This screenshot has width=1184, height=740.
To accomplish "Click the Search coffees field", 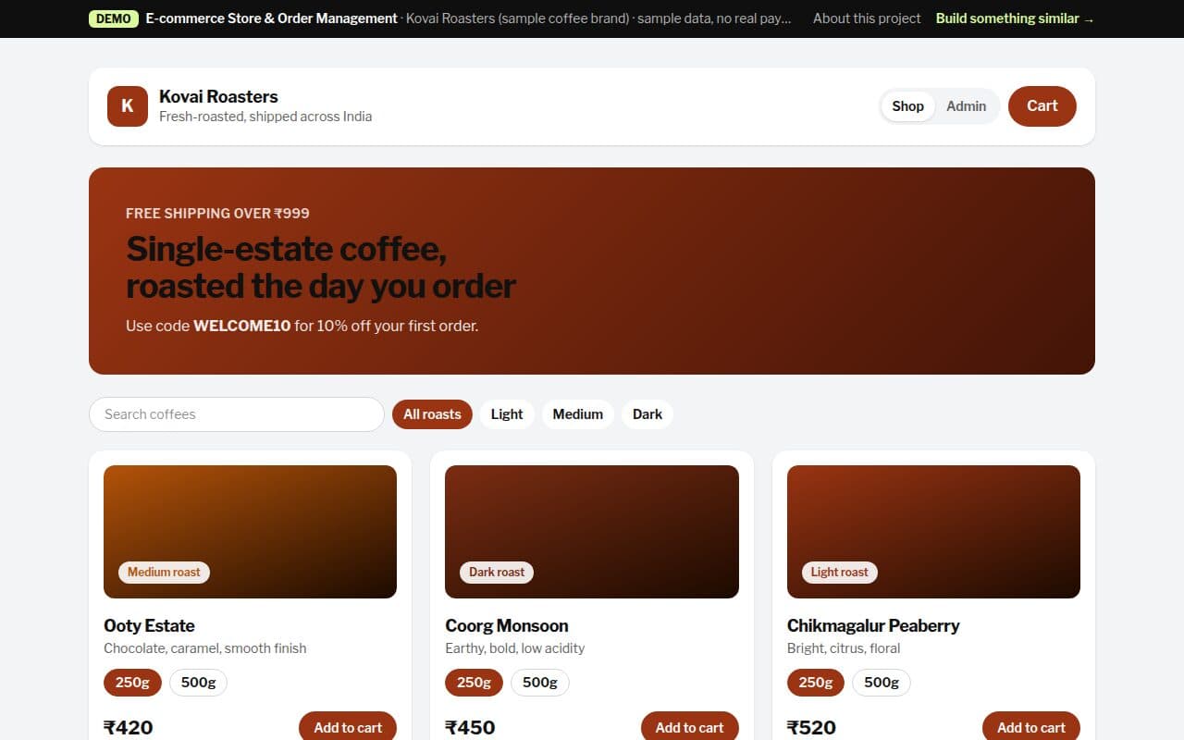I will pyautogui.click(x=237, y=414).
